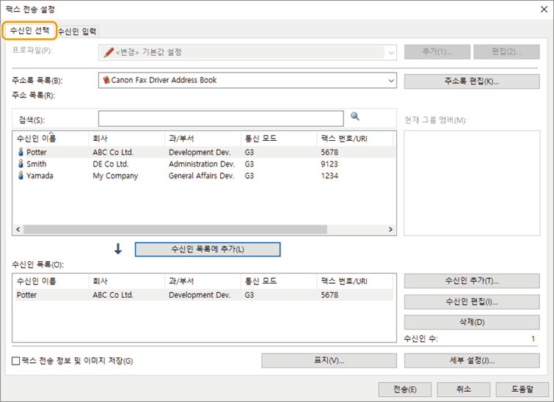Click the search magnifier icon
Screen dimensions: 554x402
coord(355,117)
